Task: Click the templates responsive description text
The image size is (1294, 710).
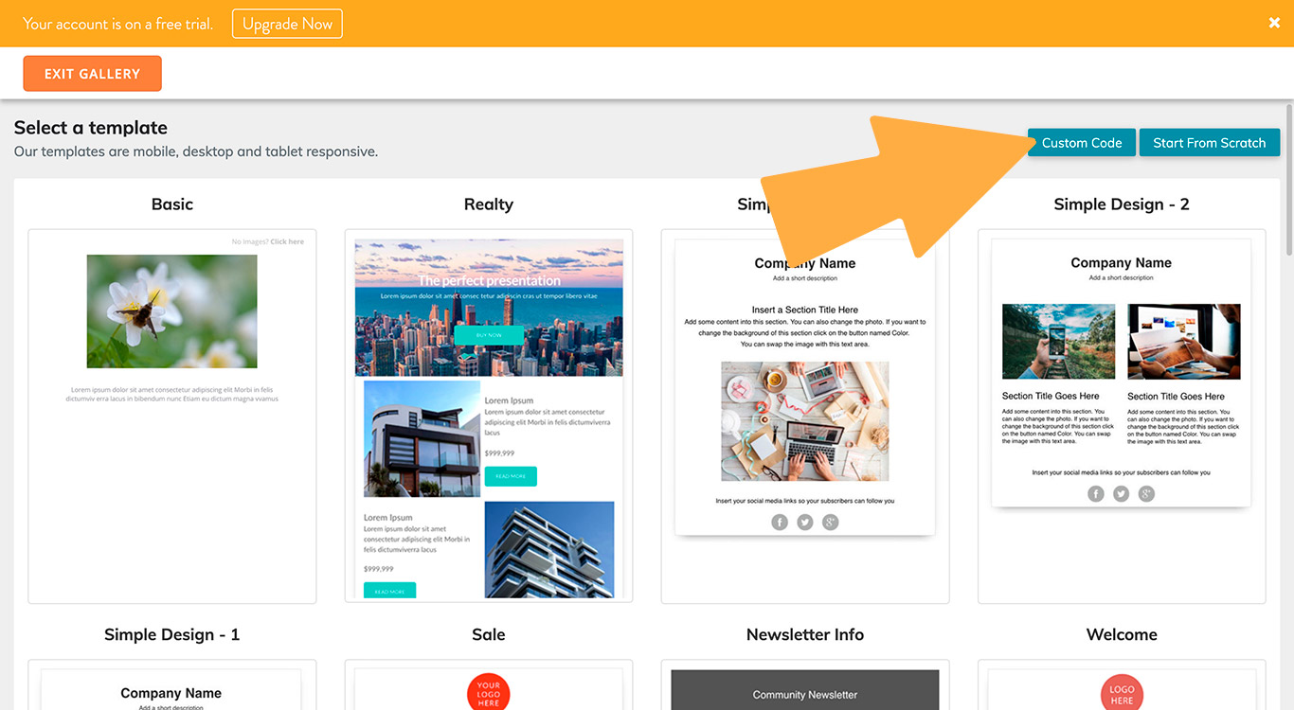Action: (x=196, y=151)
